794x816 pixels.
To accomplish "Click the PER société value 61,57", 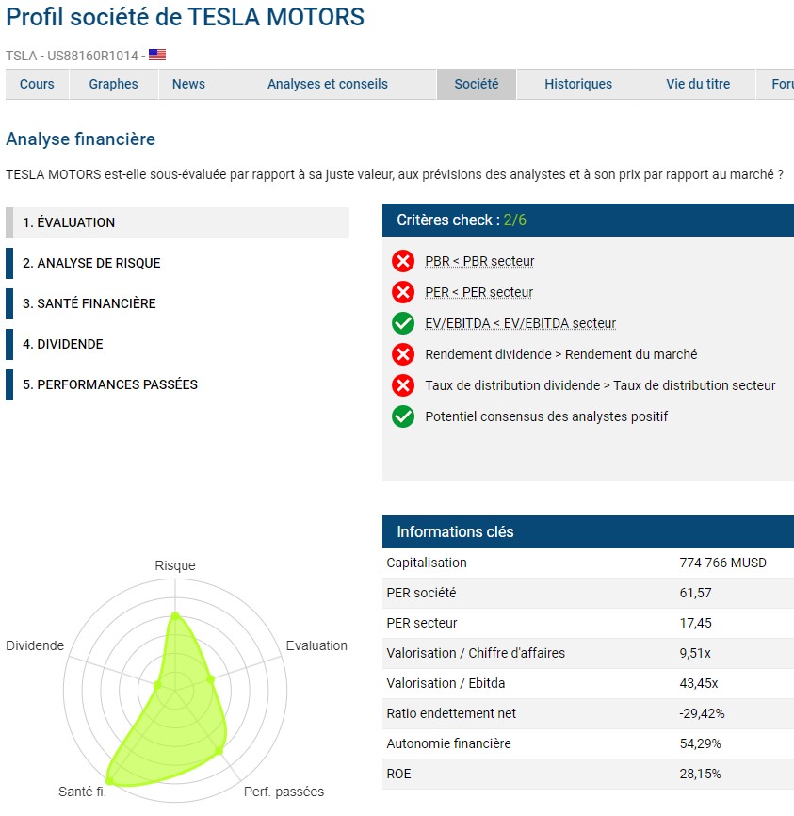I will pos(696,594).
